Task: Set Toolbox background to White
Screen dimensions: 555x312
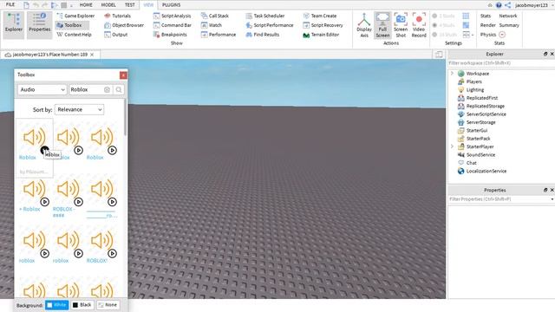Action: coord(57,305)
